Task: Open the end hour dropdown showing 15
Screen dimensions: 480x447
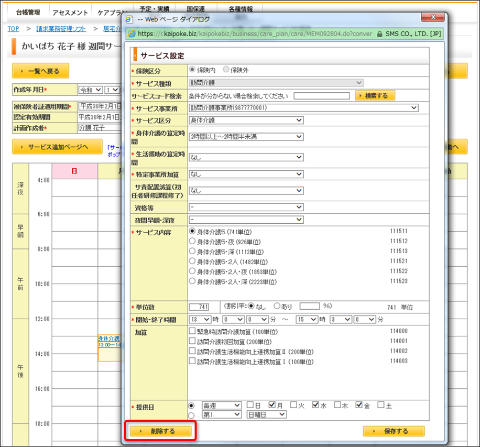Action: point(307,320)
